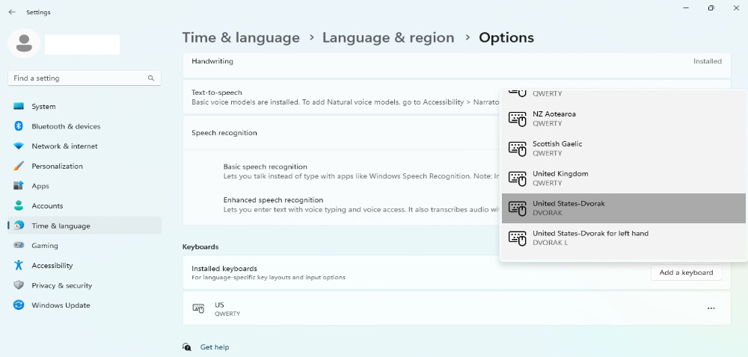Click the Windows Update icon
748x357 pixels.
(x=19, y=305)
